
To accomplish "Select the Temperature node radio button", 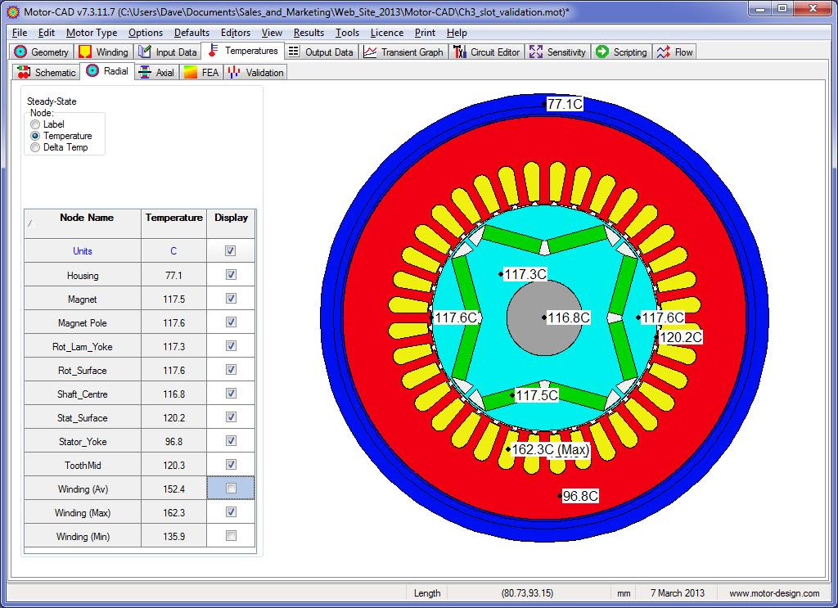I will 35,136.
